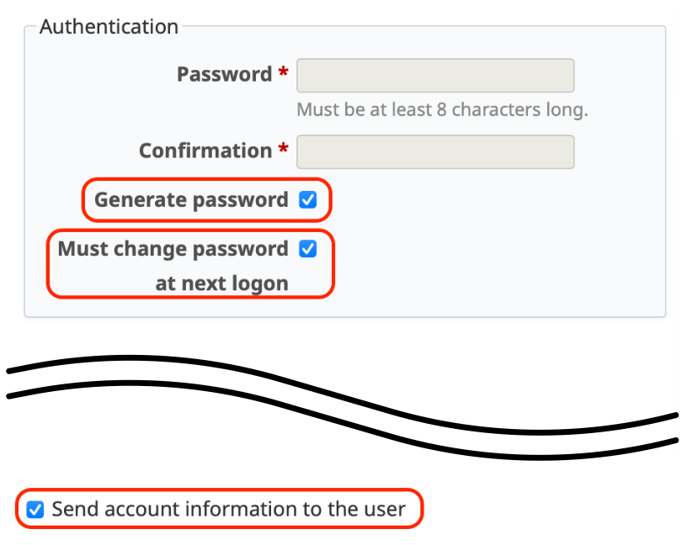The height and width of the screenshot is (545, 687).
Task: Click the at next logon label text
Action: [x=221, y=283]
